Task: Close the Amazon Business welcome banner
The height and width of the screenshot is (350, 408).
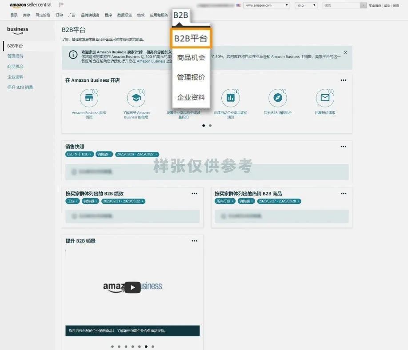Action: tap(345, 52)
